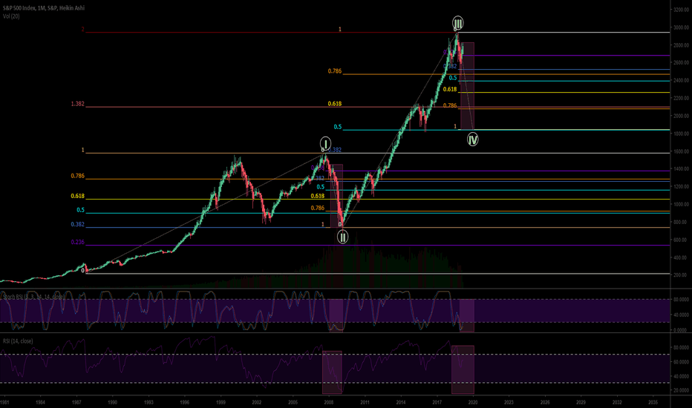This screenshot has width=692, height=408.
Task: Click the 2000.00 price axis label
Action: point(681,116)
